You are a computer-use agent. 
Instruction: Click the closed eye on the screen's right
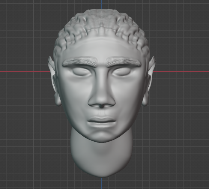[x=123, y=72]
